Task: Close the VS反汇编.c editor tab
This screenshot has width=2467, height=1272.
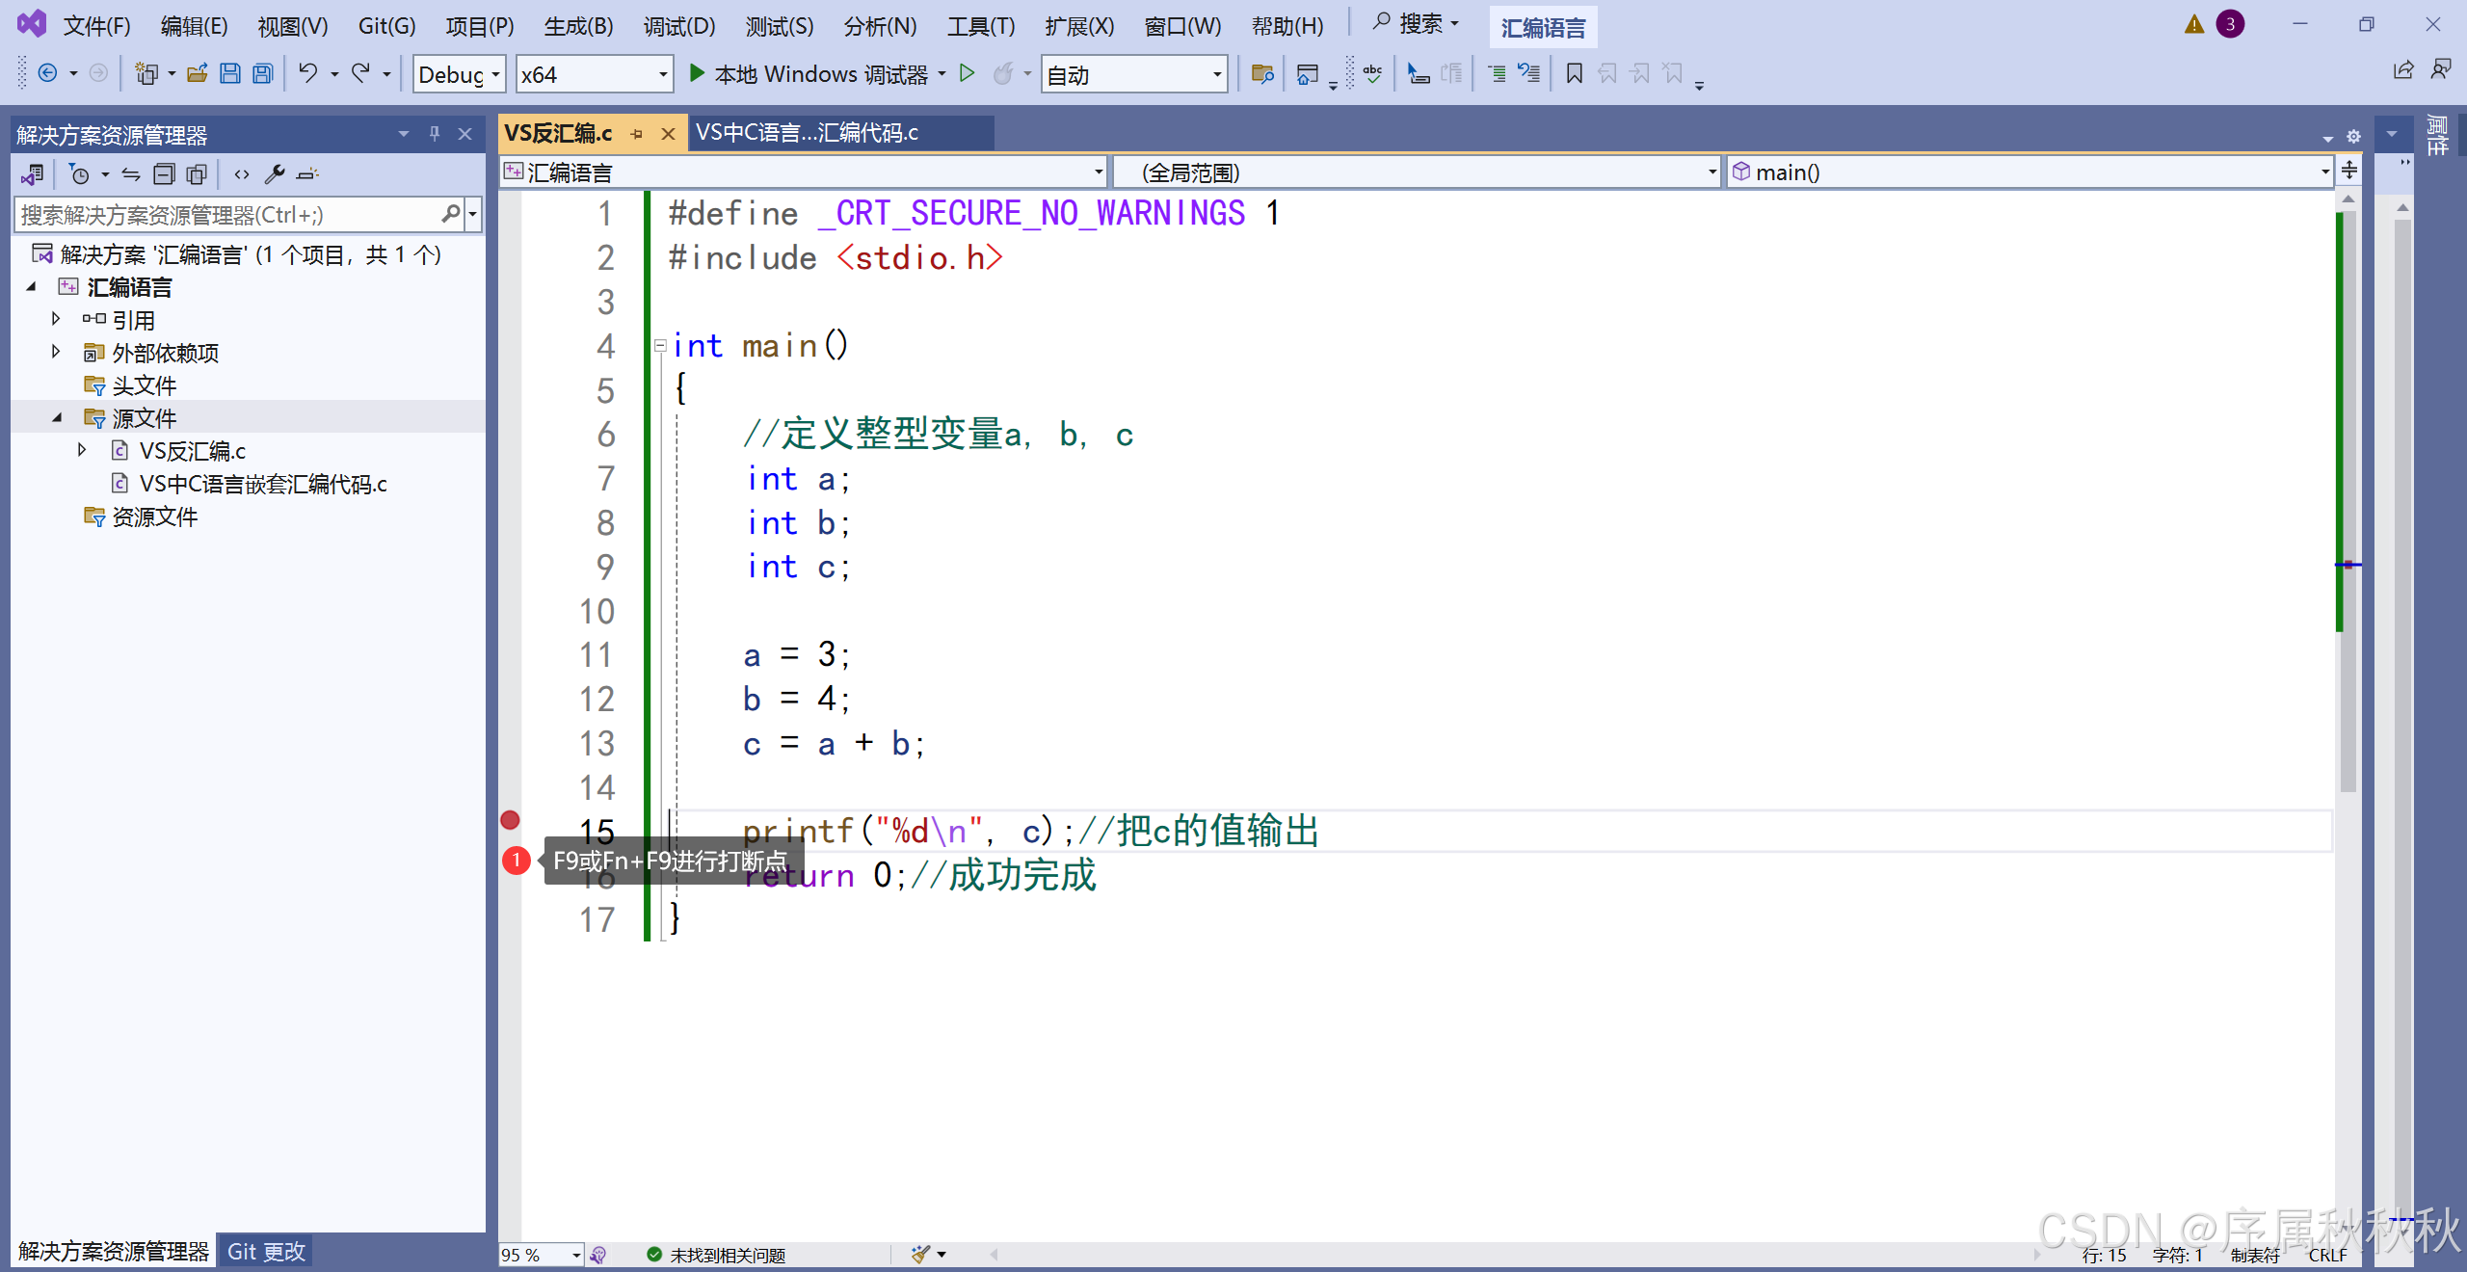Action: (668, 134)
